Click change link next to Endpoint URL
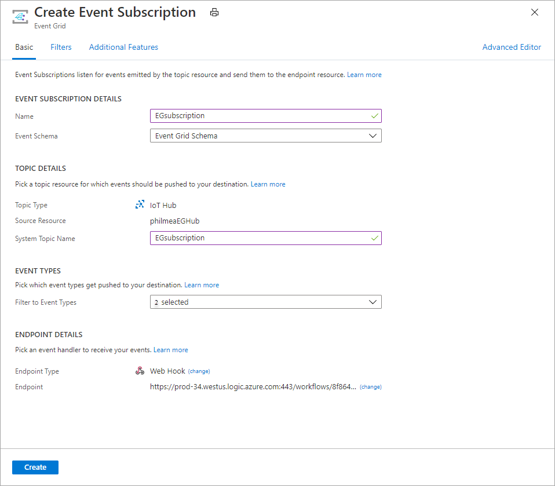The width and height of the screenshot is (555, 486). tap(371, 387)
